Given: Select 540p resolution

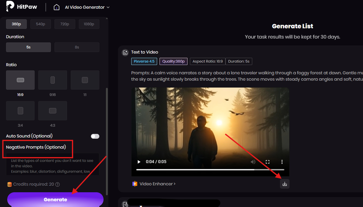Looking at the screenshot, I should [41, 24].
